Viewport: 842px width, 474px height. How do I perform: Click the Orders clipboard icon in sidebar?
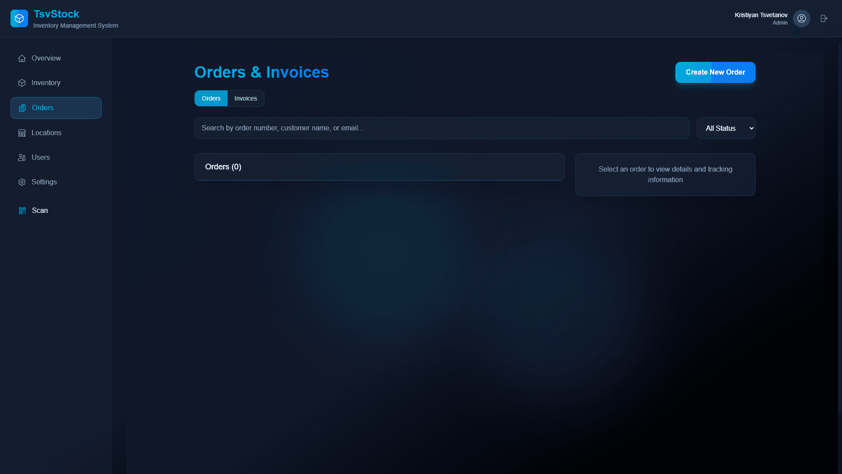pyautogui.click(x=22, y=108)
